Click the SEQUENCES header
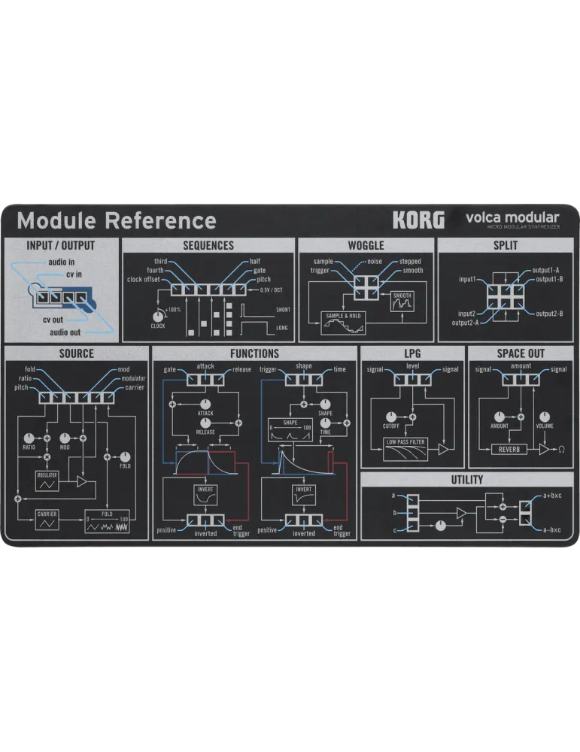 pos(208,246)
